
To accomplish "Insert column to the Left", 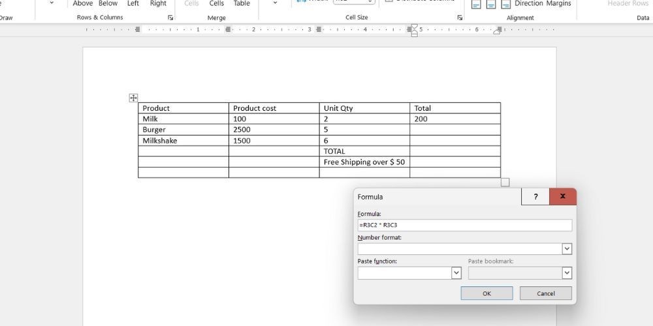I will point(133,3).
